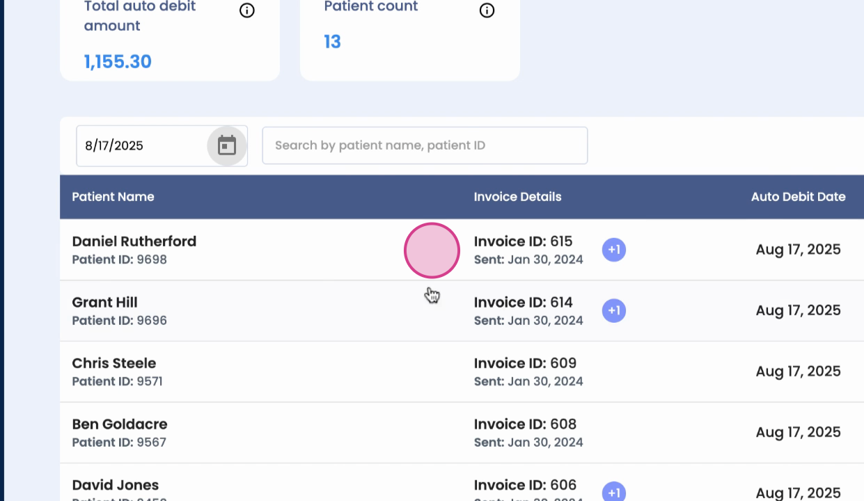Open Chris Steele patient row
The height and width of the screenshot is (501, 864).
462,372
